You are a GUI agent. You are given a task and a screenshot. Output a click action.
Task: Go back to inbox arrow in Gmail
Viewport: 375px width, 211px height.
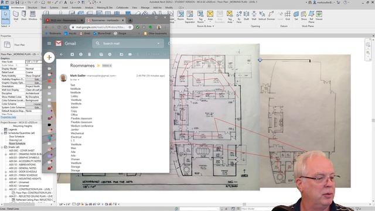62,55
